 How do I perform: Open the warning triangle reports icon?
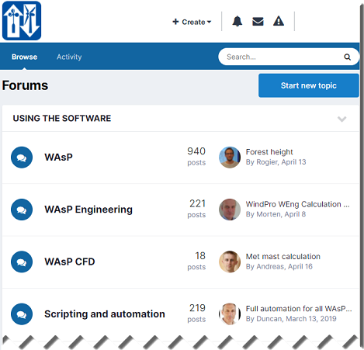(279, 21)
